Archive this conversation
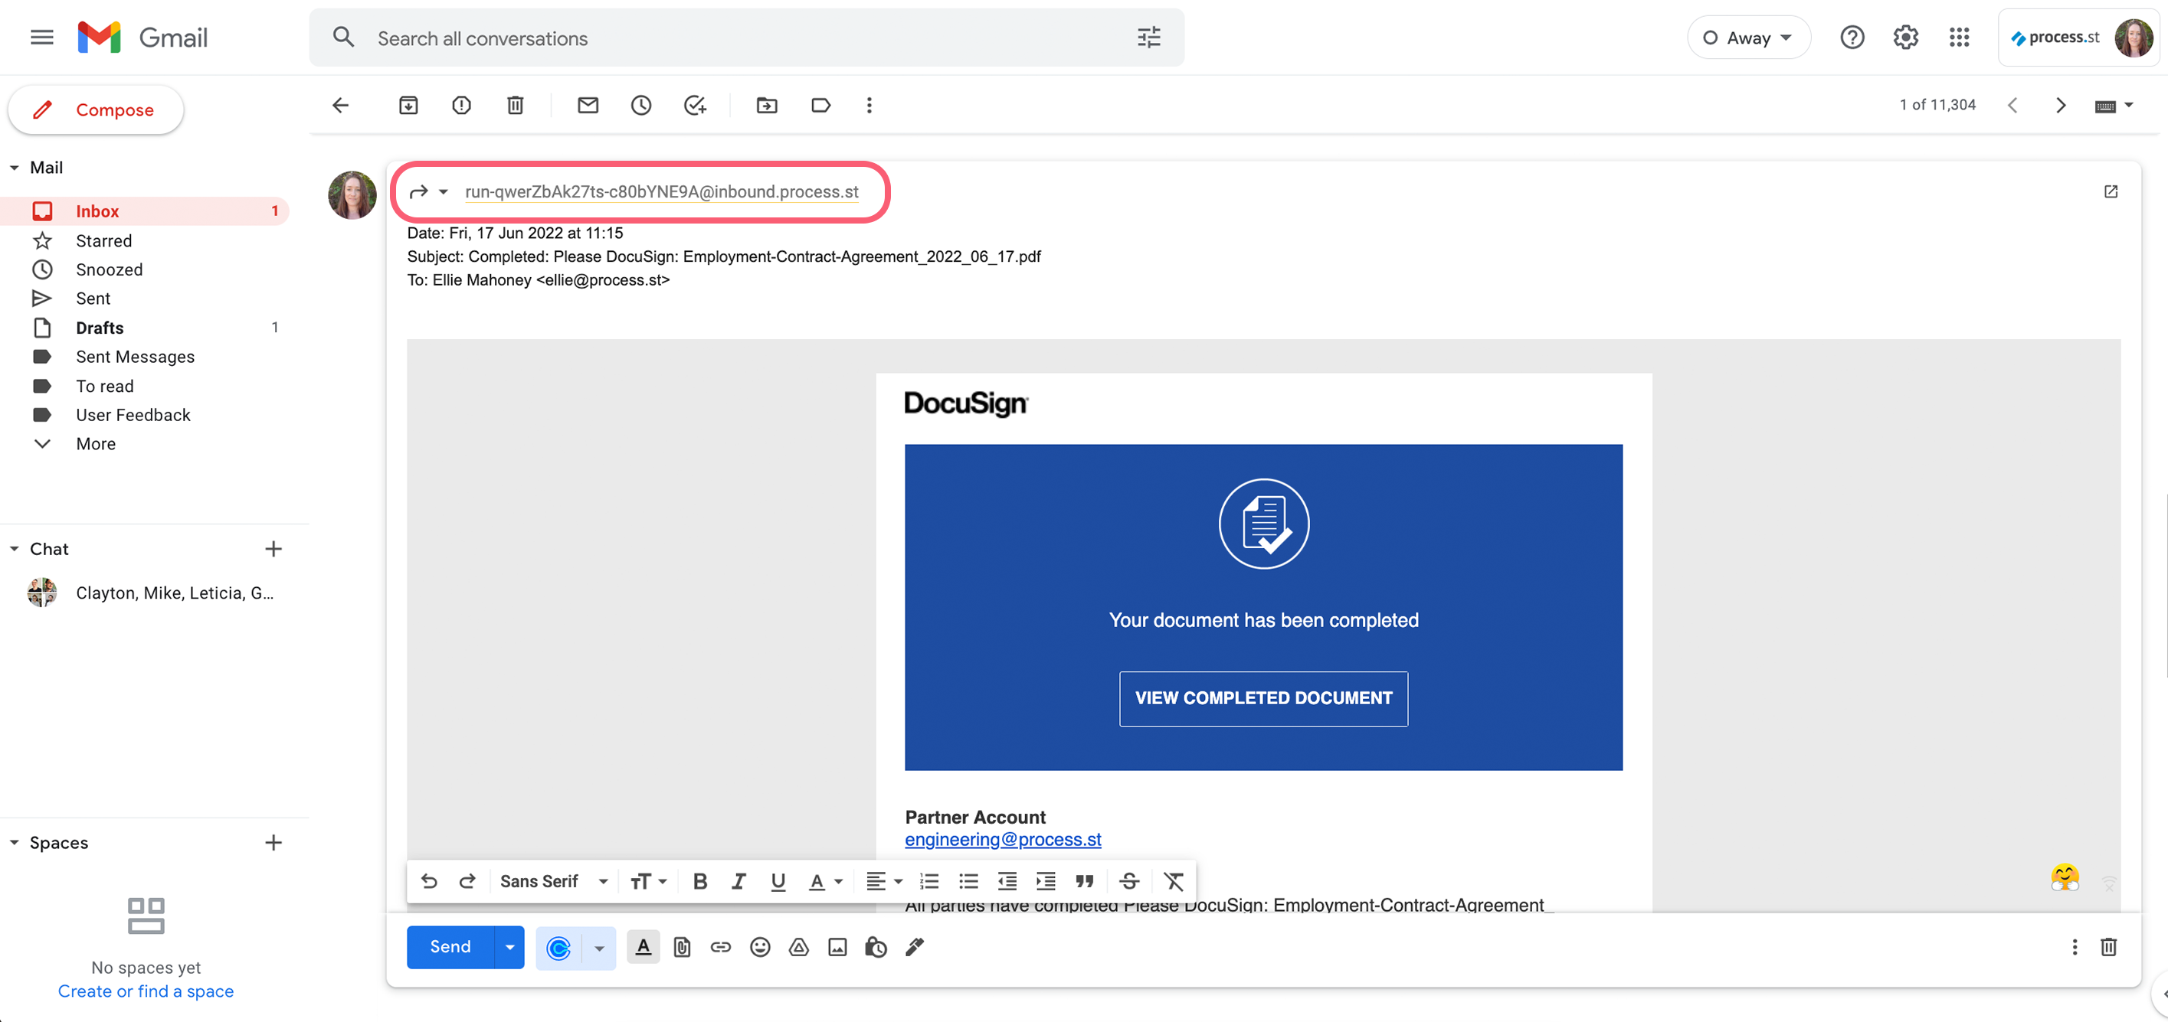Image resolution: width=2168 pixels, height=1022 pixels. pyautogui.click(x=408, y=105)
